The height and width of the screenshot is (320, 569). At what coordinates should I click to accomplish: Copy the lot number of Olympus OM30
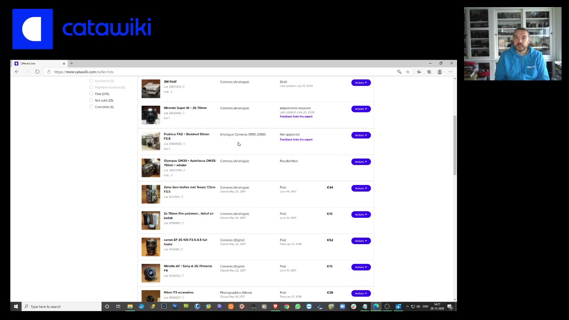pyautogui.click(x=184, y=170)
